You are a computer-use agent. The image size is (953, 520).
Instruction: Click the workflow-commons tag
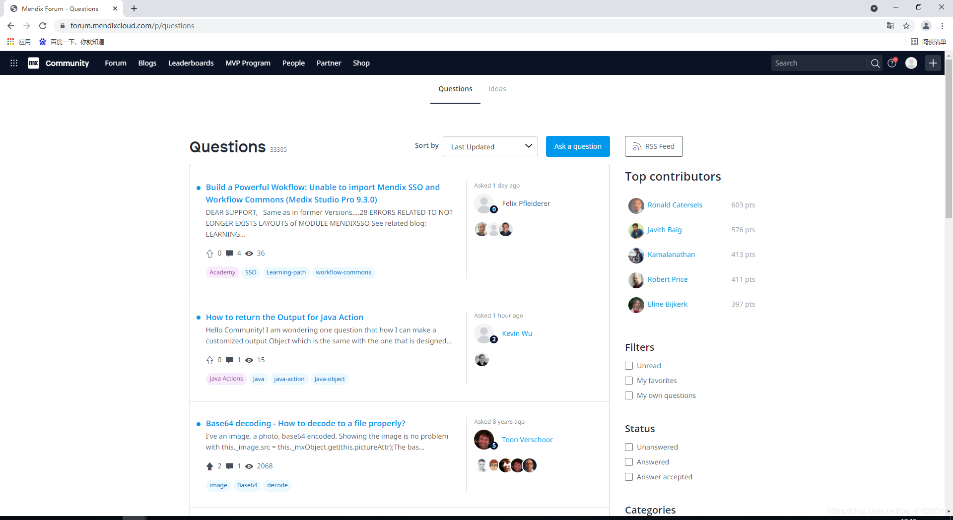coord(343,272)
